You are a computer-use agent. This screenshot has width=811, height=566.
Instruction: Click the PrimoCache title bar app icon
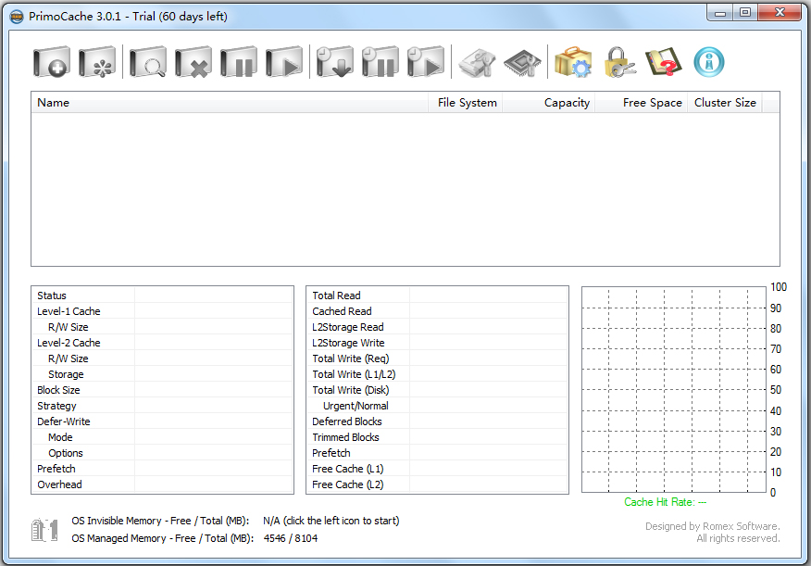(17, 17)
